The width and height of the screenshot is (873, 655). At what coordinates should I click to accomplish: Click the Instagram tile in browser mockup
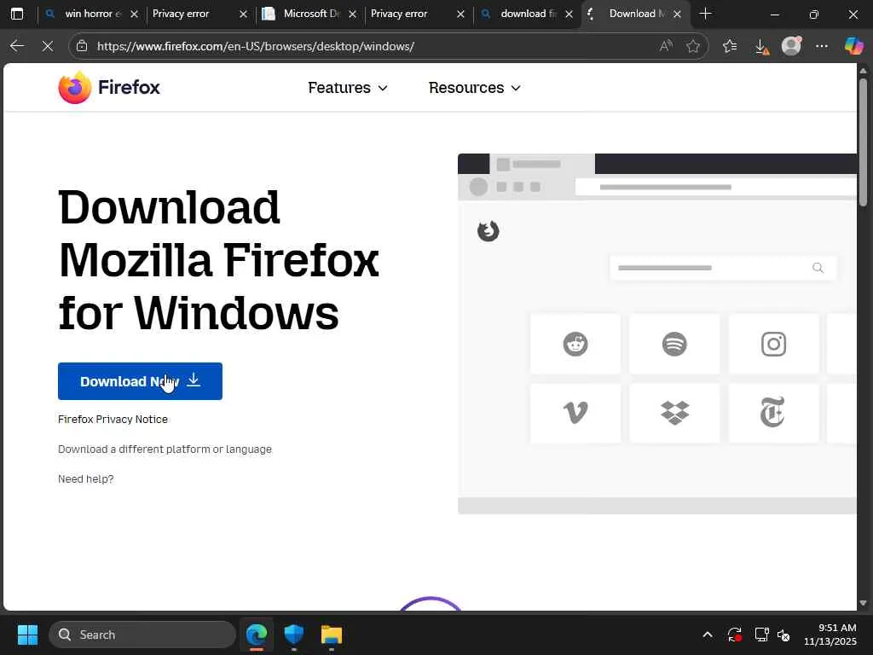click(773, 344)
